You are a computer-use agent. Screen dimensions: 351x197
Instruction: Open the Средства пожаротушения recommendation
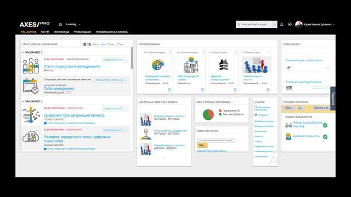coord(220,78)
